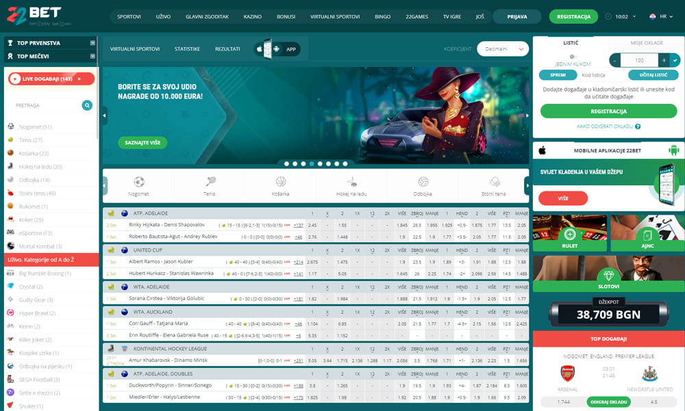Open Hokej na ledu (20) in sidebar
The height and width of the screenshot is (411, 685).
point(40,167)
